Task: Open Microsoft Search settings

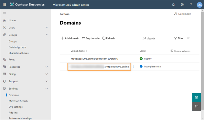Action: [18, 101]
